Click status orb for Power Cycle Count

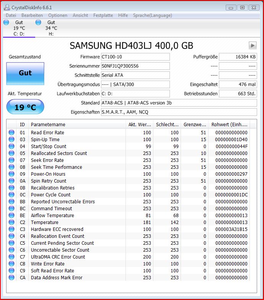11,195
